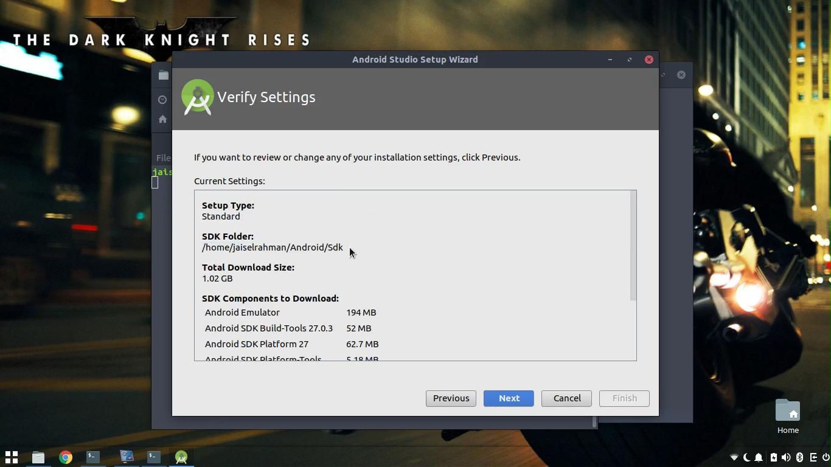Click the '62.7 MB' size value
Viewport: 831px width, 467px height.
pos(363,344)
